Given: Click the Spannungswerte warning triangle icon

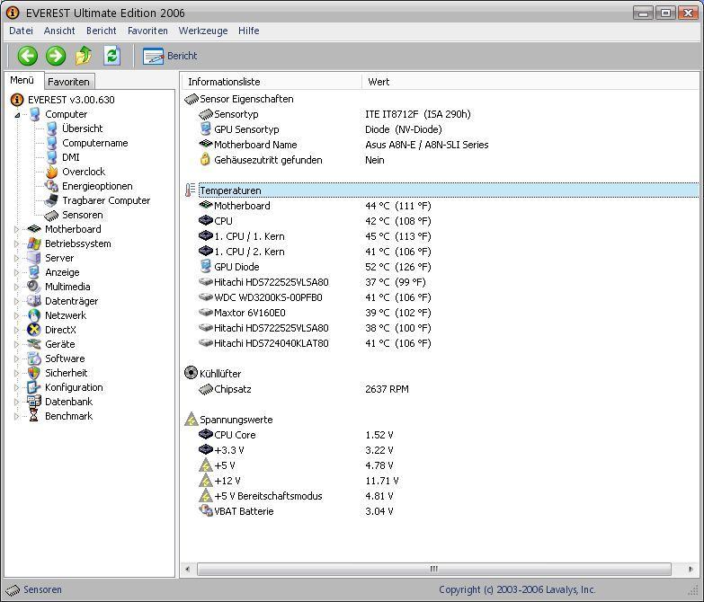Looking at the screenshot, I should coord(192,420).
